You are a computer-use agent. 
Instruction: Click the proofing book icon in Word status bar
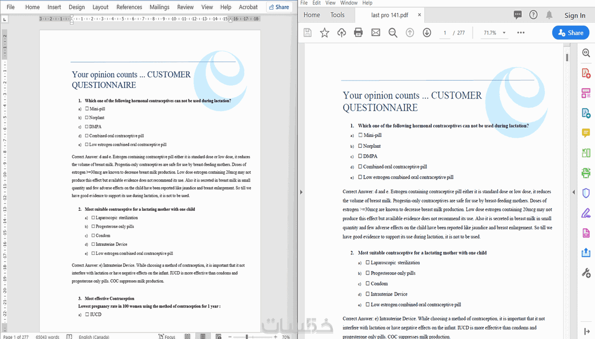tap(69, 337)
